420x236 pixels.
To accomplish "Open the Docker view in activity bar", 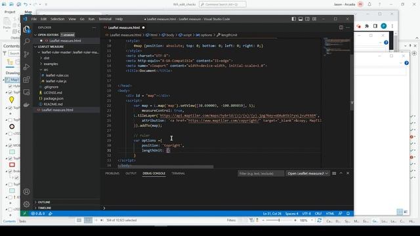I will (x=26, y=105).
